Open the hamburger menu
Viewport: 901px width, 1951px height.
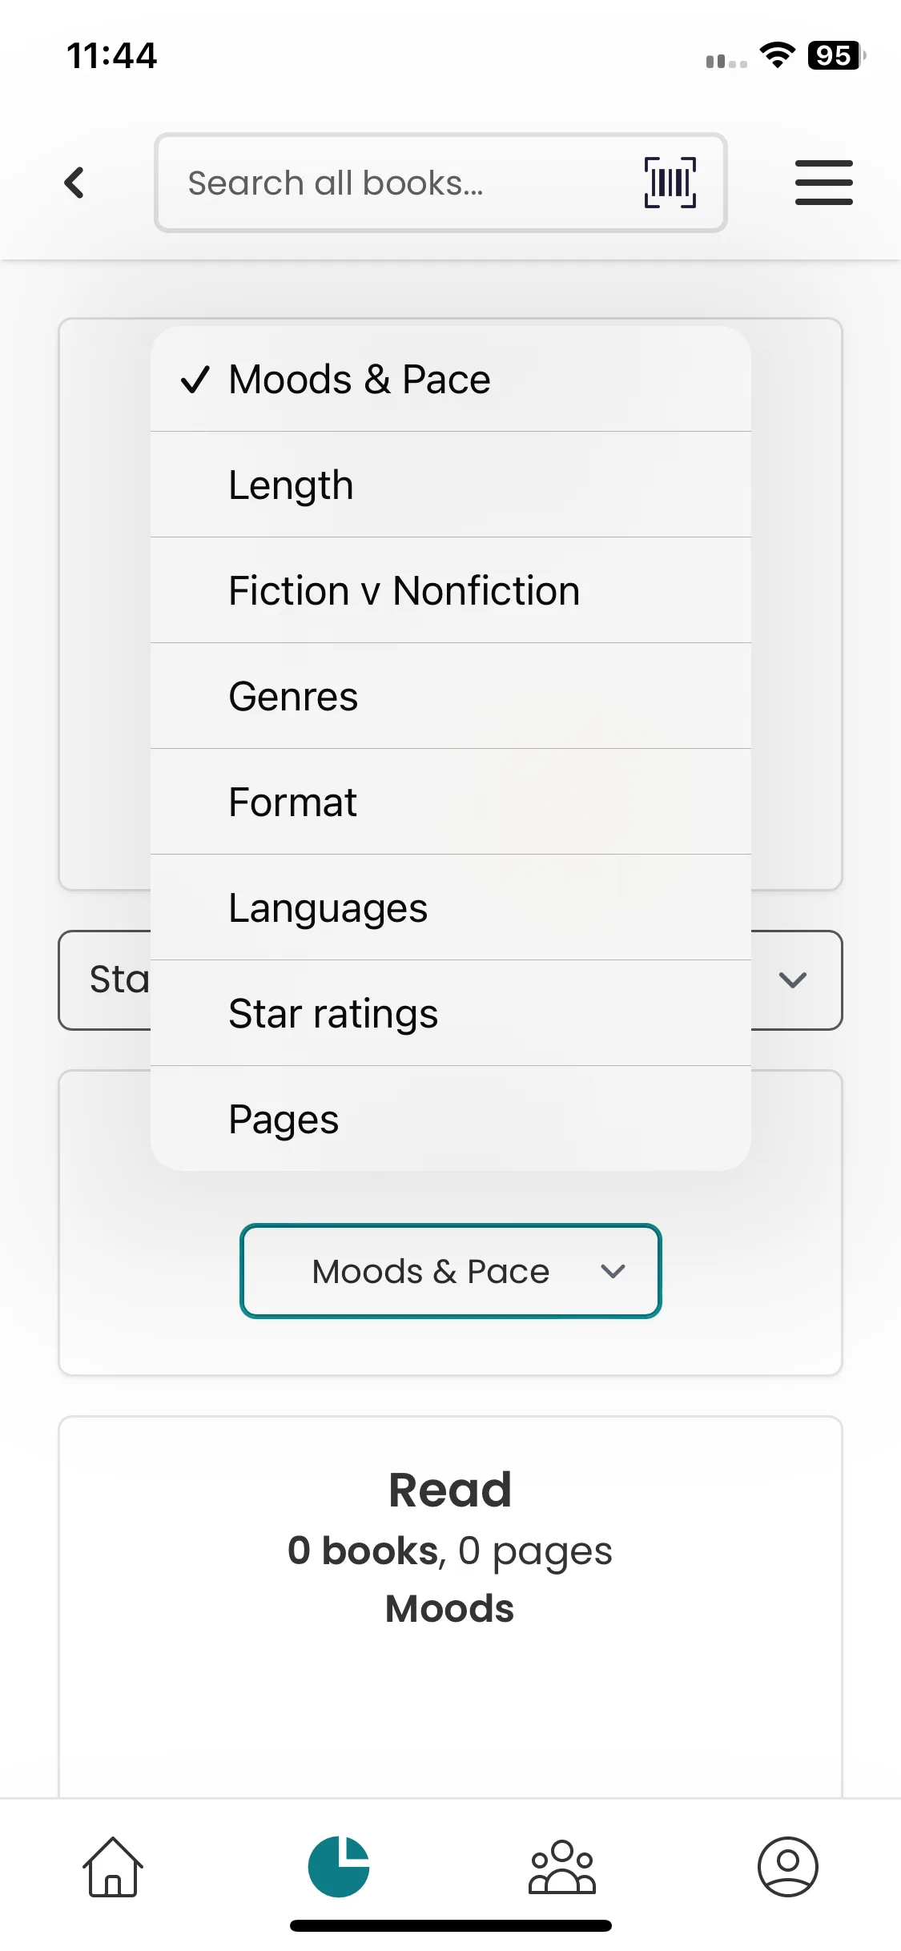pyautogui.click(x=823, y=183)
